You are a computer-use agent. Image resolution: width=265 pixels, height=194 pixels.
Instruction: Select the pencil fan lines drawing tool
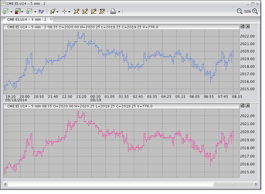pos(102,11)
